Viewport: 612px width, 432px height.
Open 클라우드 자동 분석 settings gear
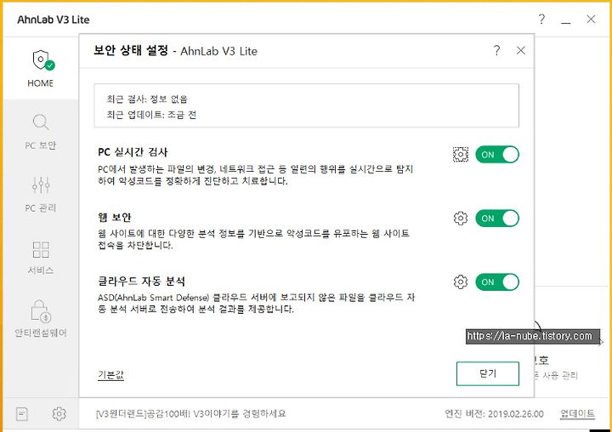click(x=461, y=282)
